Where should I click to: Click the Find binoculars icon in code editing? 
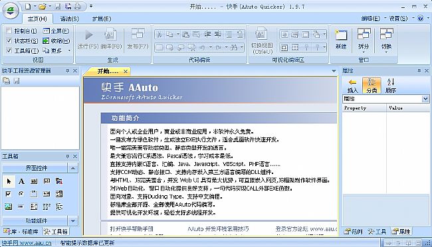point(233,47)
